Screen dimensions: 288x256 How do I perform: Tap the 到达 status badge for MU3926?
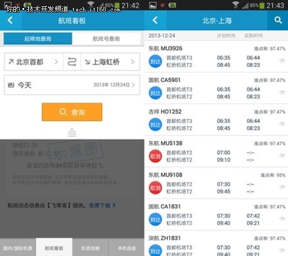tap(156, 61)
